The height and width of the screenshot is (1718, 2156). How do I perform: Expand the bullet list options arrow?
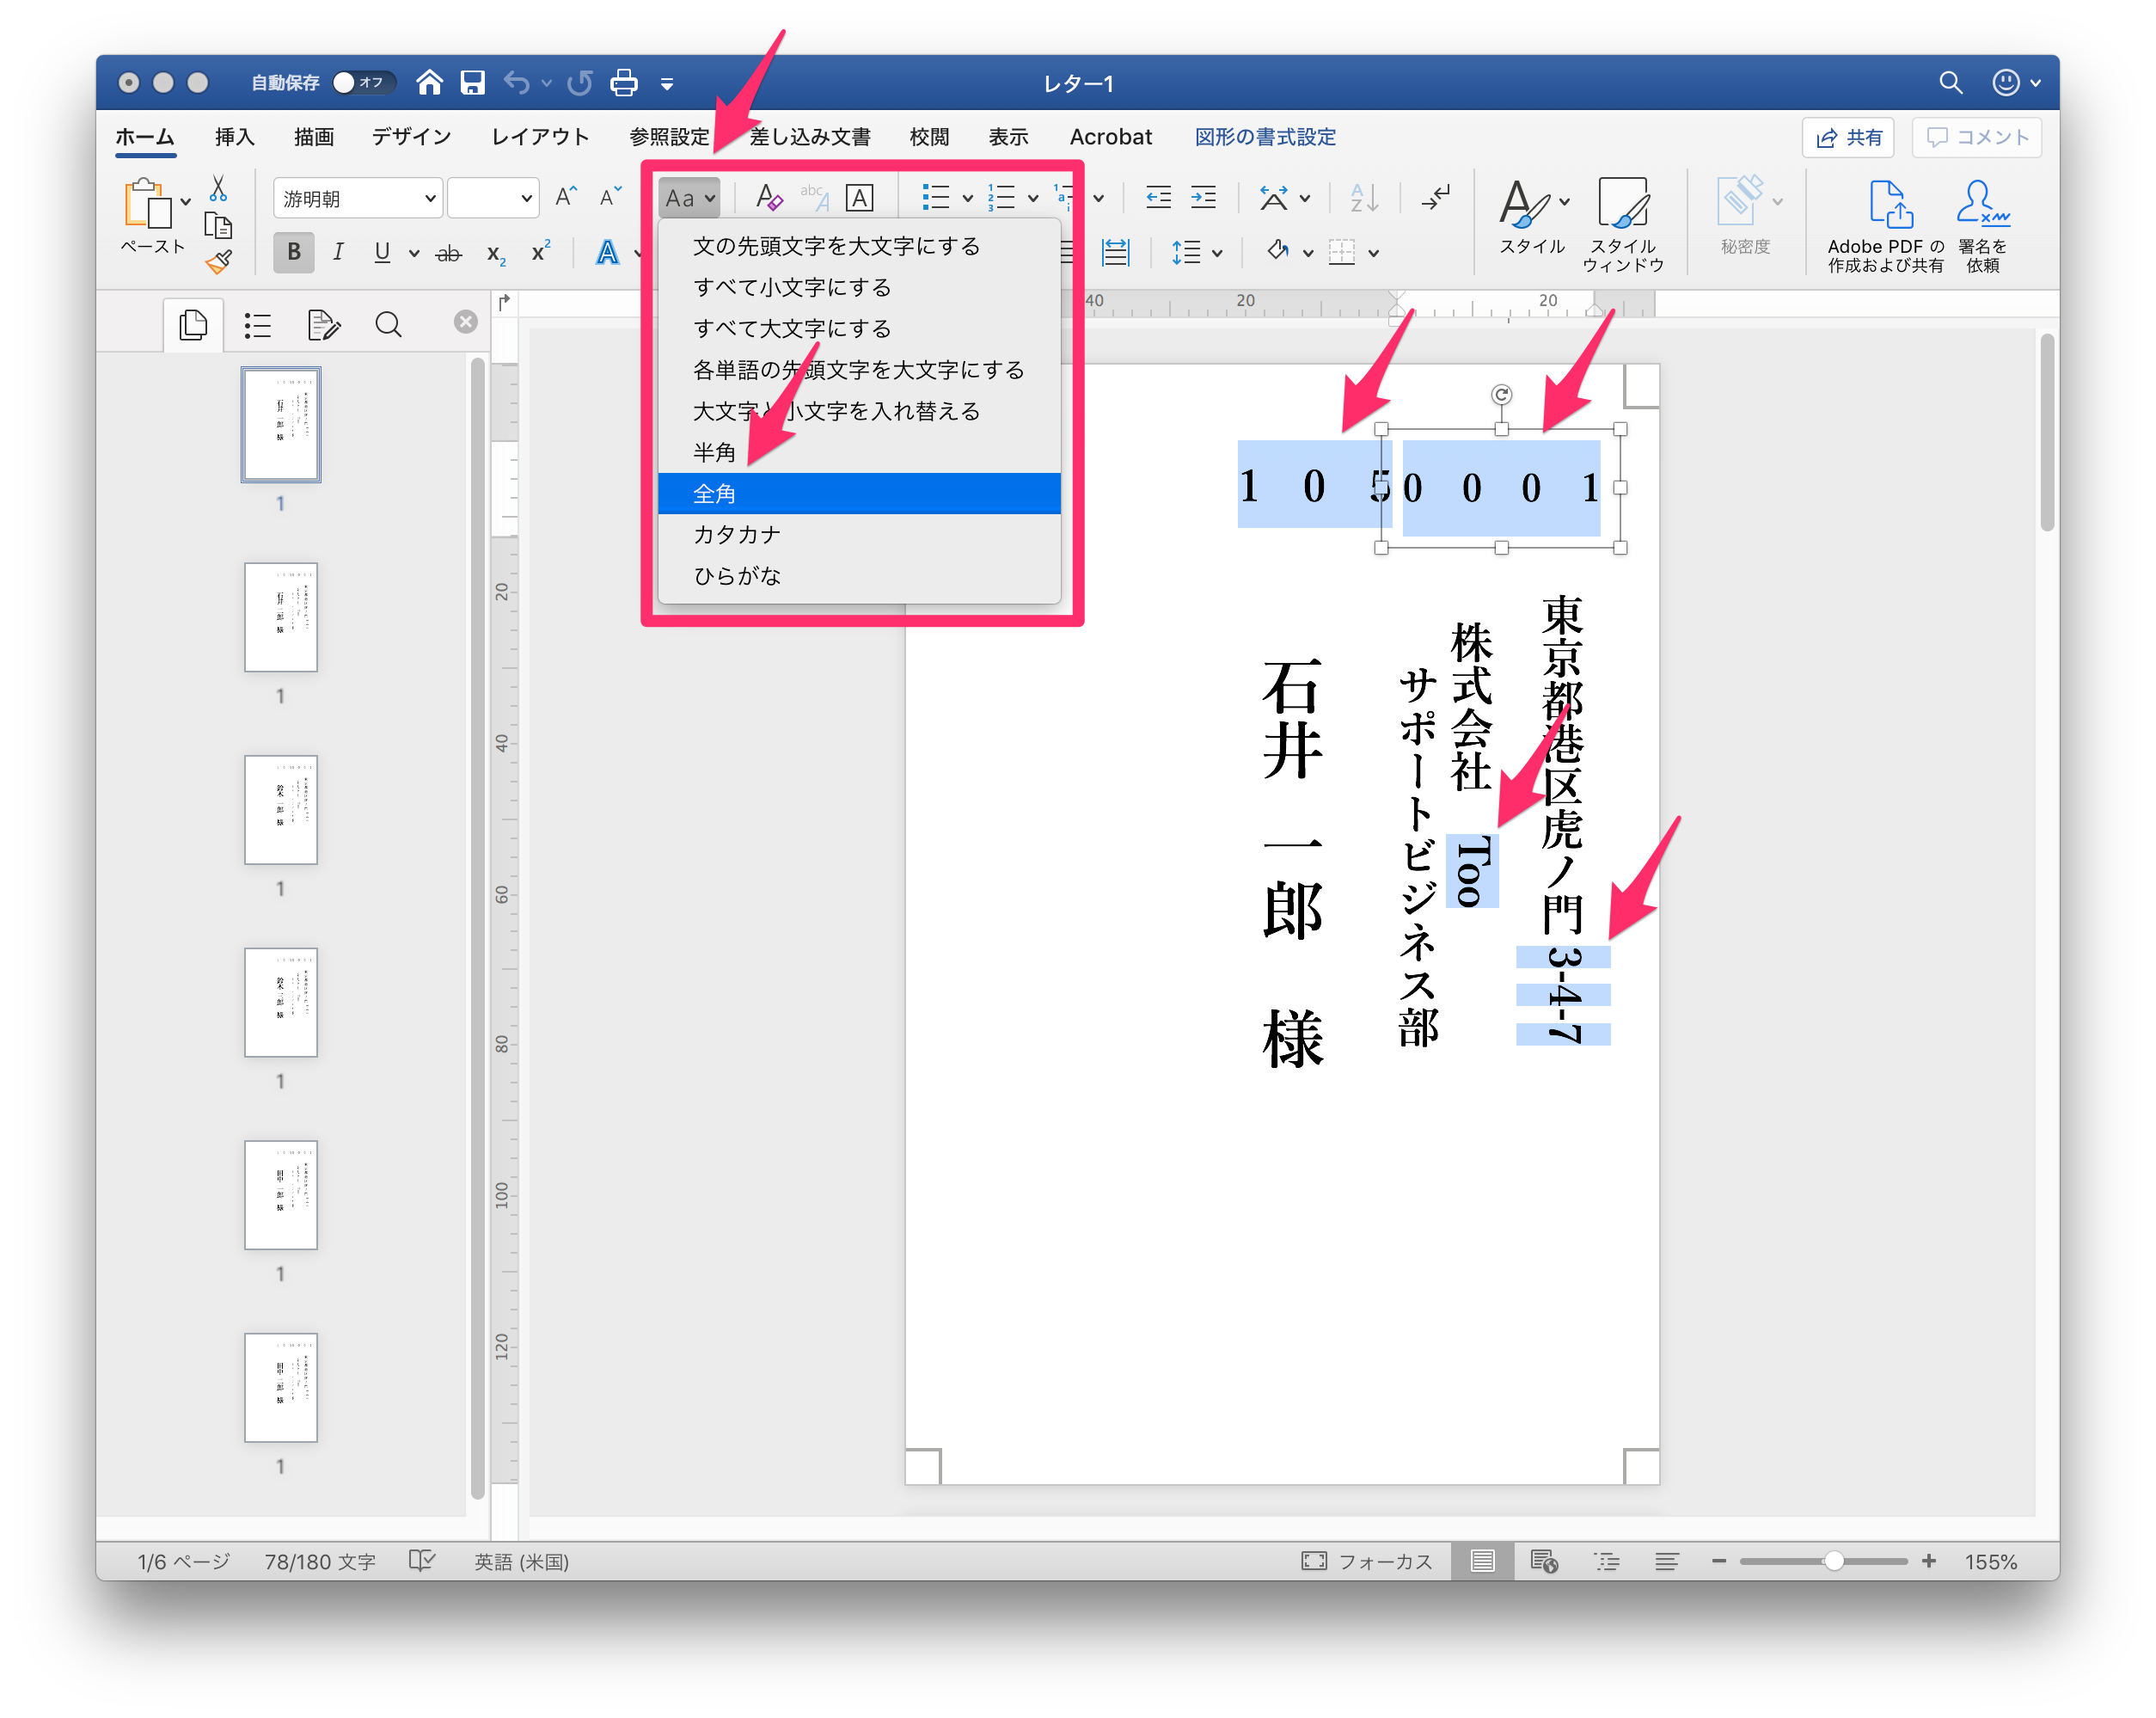pos(967,198)
